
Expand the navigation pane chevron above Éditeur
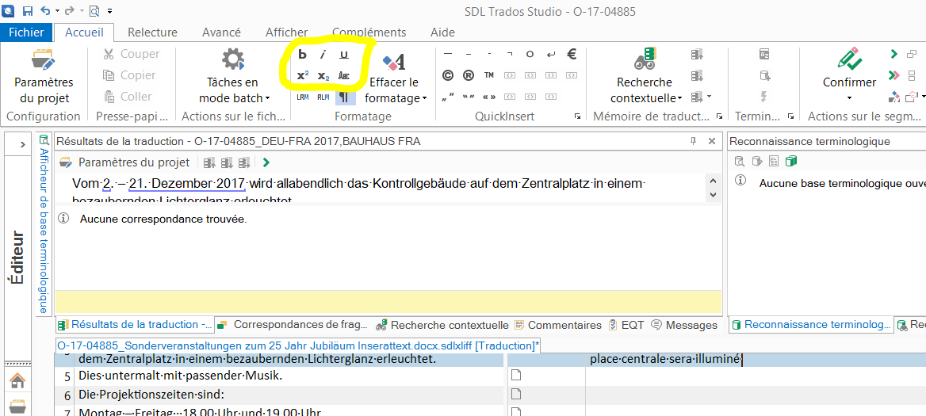pos(22,144)
